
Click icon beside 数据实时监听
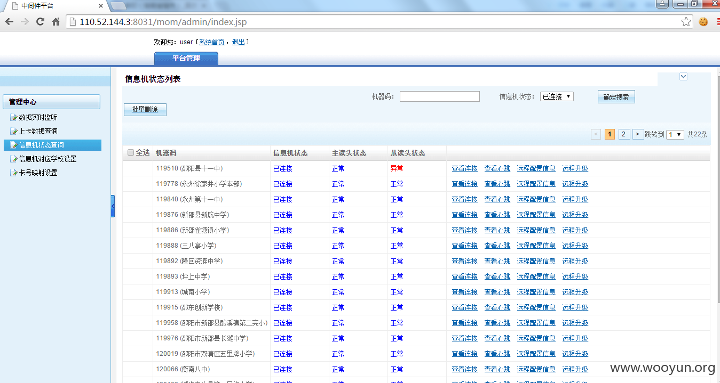tap(14, 117)
